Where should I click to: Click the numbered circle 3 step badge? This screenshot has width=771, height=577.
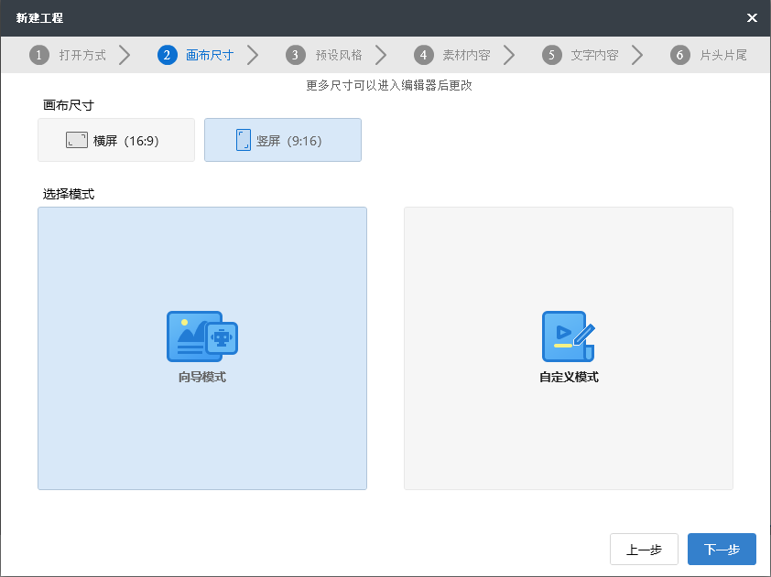coord(296,55)
